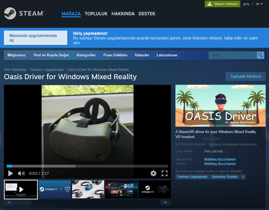The image size is (269, 210).
Task: Click the Pek yakında release text
Action: pos(214,151)
